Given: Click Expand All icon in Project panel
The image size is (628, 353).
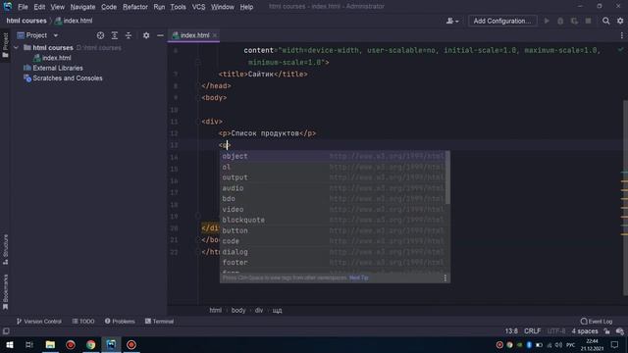Looking at the screenshot, I should (x=114, y=35).
